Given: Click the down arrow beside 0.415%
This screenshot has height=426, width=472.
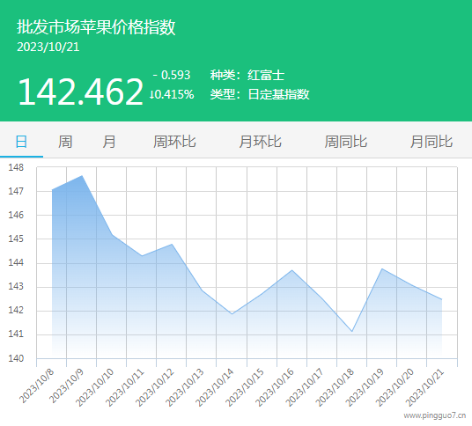Looking at the screenshot, I should [x=151, y=94].
